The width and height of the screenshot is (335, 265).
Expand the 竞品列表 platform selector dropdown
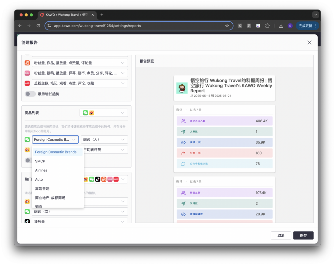click(x=104, y=113)
